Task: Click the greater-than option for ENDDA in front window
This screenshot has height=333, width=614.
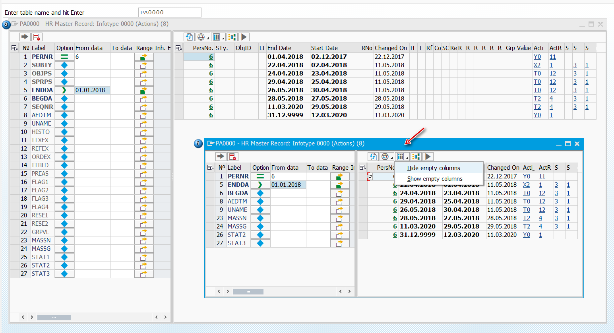Action: pyautogui.click(x=260, y=185)
